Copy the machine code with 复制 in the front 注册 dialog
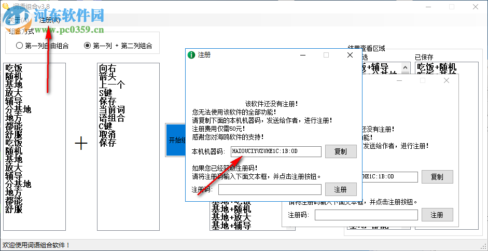This screenshot has height=251, width=488. (341, 151)
